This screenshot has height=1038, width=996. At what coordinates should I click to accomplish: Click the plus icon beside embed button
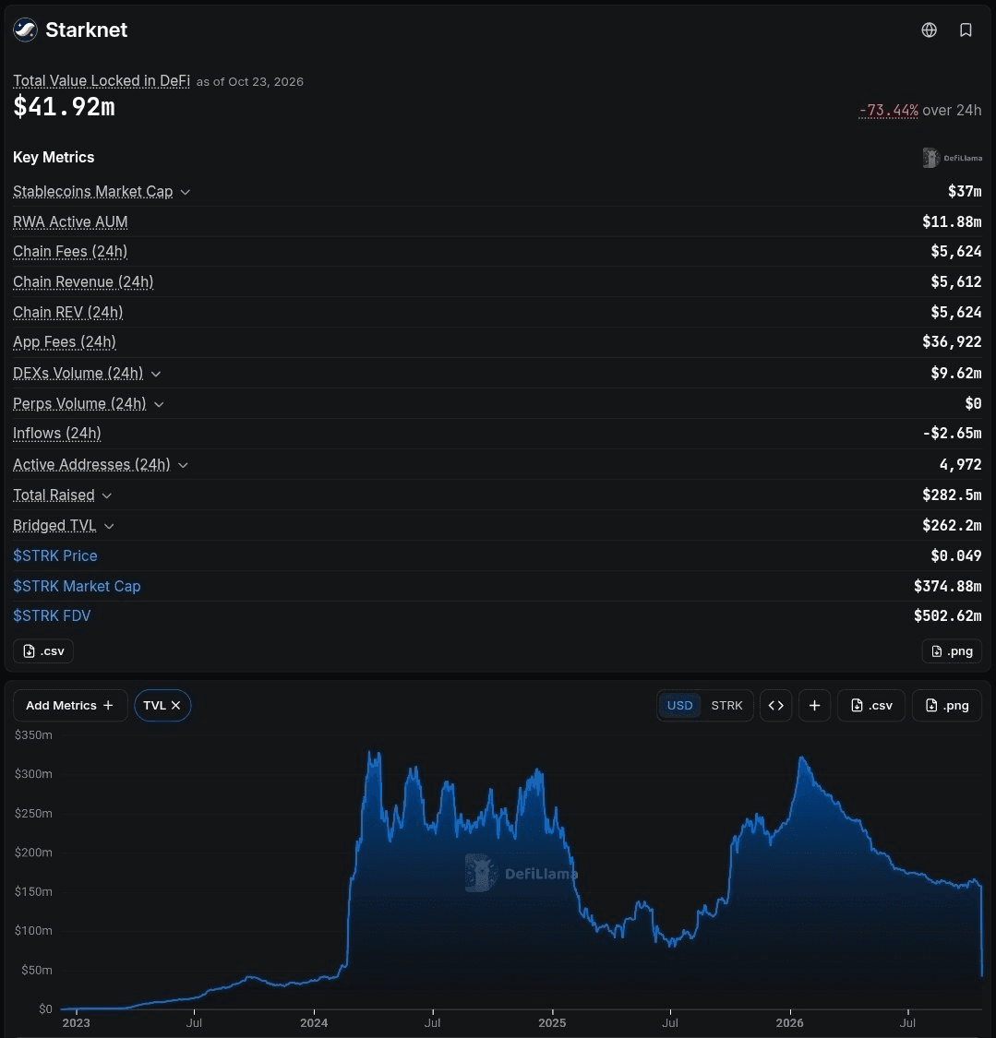(x=814, y=706)
